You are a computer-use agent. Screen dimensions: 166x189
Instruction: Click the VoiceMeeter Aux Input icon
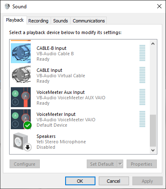21,97
